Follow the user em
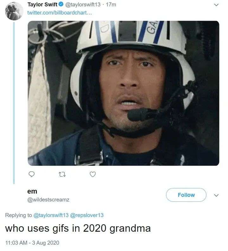Image resolution: width=228 pixels, height=251 pixels. 186,195
